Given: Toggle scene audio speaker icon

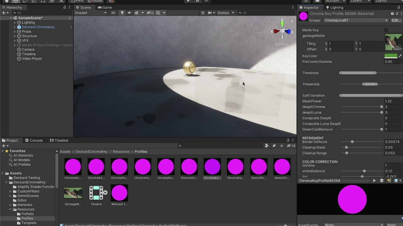Looking at the screenshot, I should pyautogui.click(x=129, y=13).
